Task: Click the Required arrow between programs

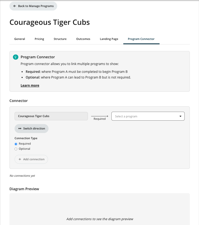Action: coord(100,116)
